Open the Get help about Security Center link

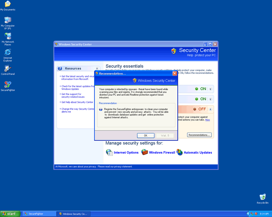click(77, 102)
